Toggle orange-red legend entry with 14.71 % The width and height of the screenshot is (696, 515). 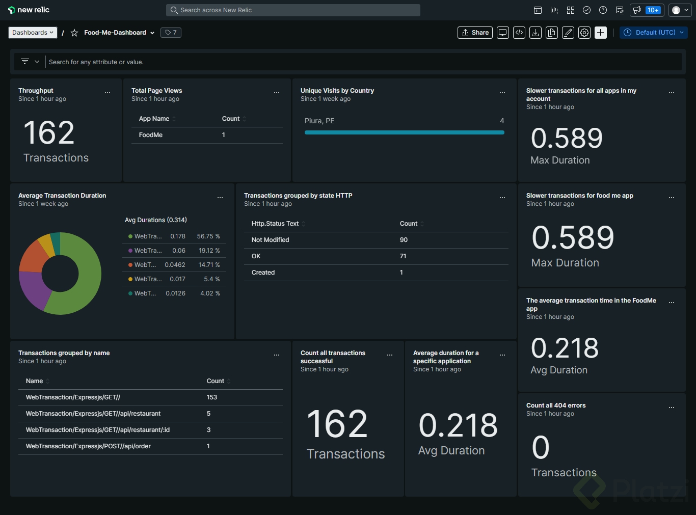(174, 265)
